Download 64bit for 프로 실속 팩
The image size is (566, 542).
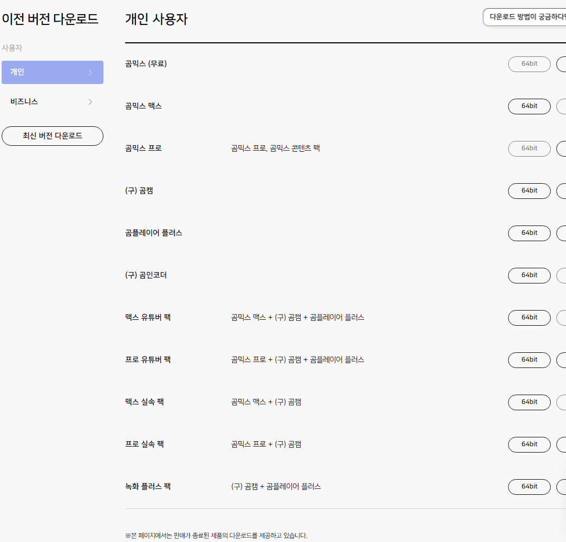[529, 444]
